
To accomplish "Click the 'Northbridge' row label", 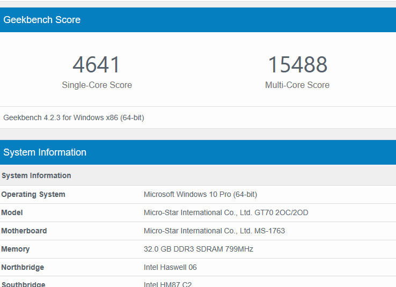I will point(23,267).
